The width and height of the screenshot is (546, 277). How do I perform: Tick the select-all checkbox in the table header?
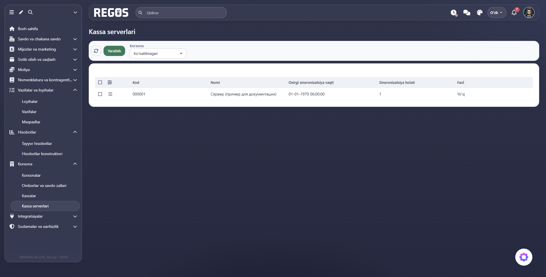tap(100, 82)
